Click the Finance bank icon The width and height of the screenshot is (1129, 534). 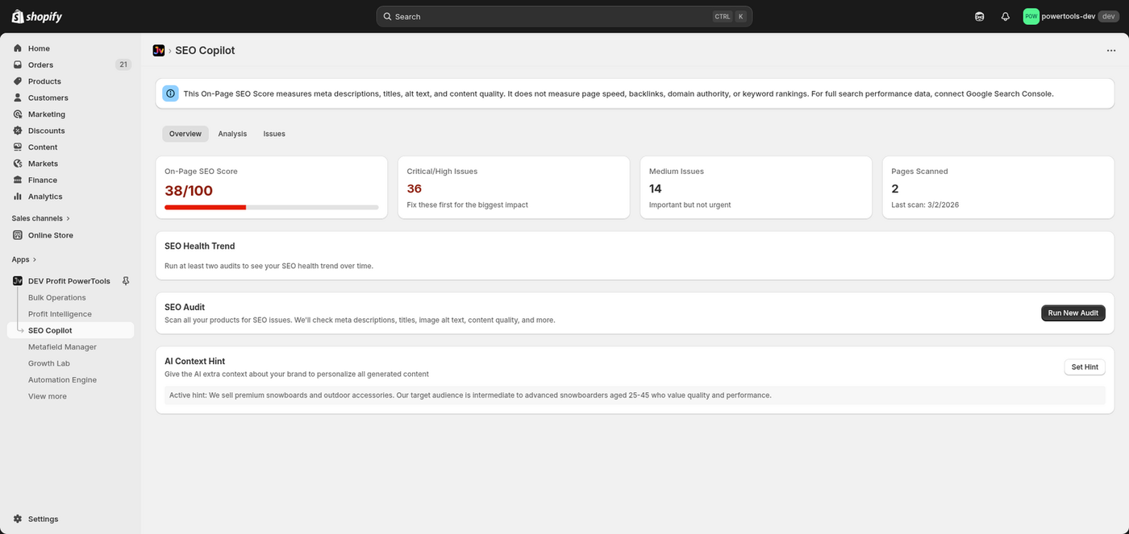pos(18,180)
